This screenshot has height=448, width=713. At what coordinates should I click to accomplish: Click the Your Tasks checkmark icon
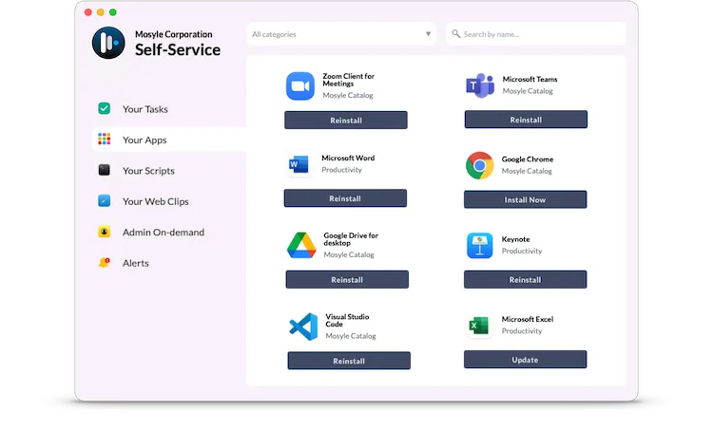(x=105, y=108)
